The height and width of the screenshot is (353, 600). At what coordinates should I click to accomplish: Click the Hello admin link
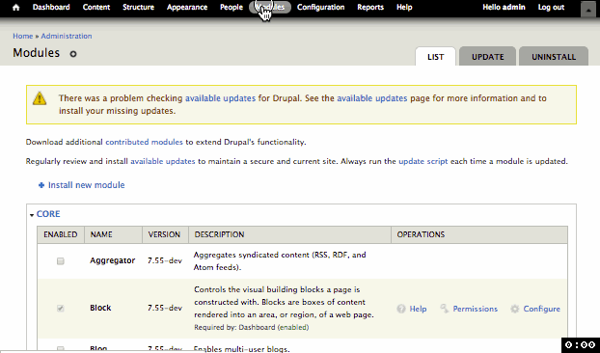(x=504, y=8)
